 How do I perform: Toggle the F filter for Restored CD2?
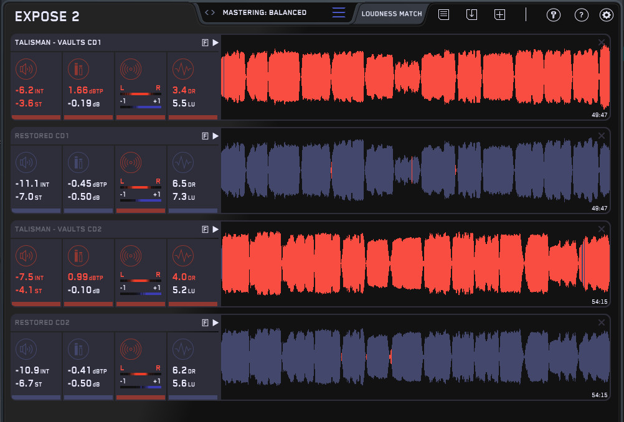point(205,322)
